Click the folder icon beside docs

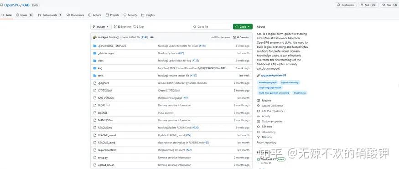coord(95,61)
